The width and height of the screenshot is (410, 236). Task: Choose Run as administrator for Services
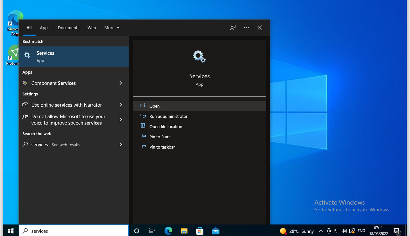click(168, 116)
